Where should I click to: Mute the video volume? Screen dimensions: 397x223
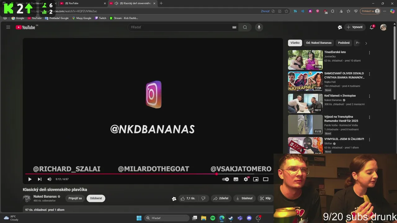(49, 179)
